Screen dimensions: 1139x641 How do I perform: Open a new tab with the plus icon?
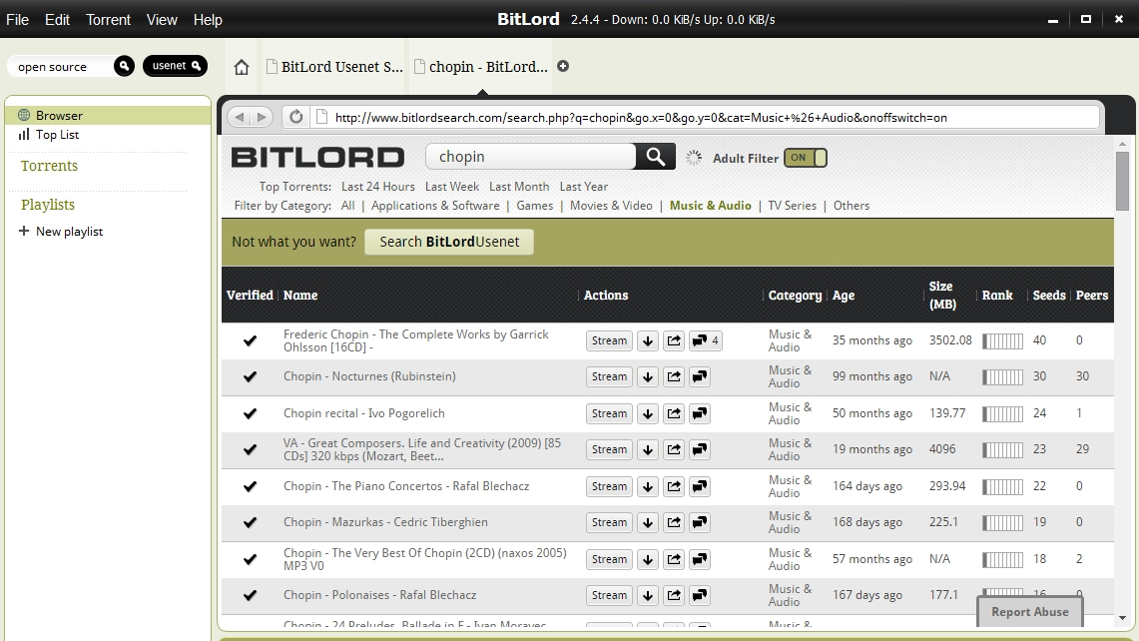coord(563,66)
